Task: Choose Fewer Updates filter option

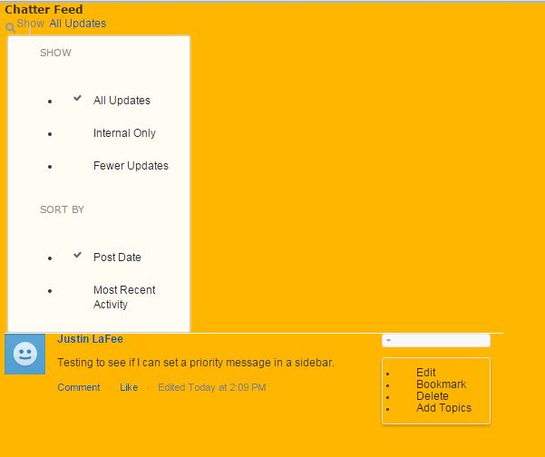Action: [131, 166]
